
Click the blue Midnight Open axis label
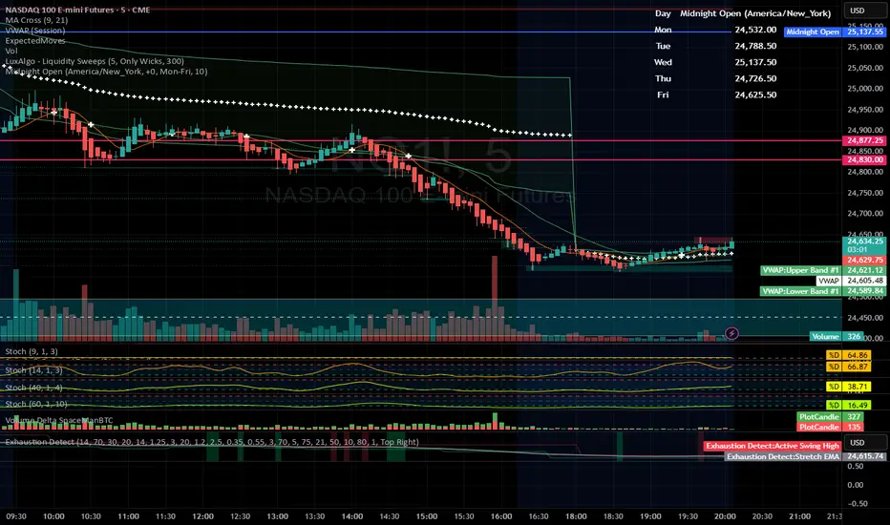click(813, 31)
